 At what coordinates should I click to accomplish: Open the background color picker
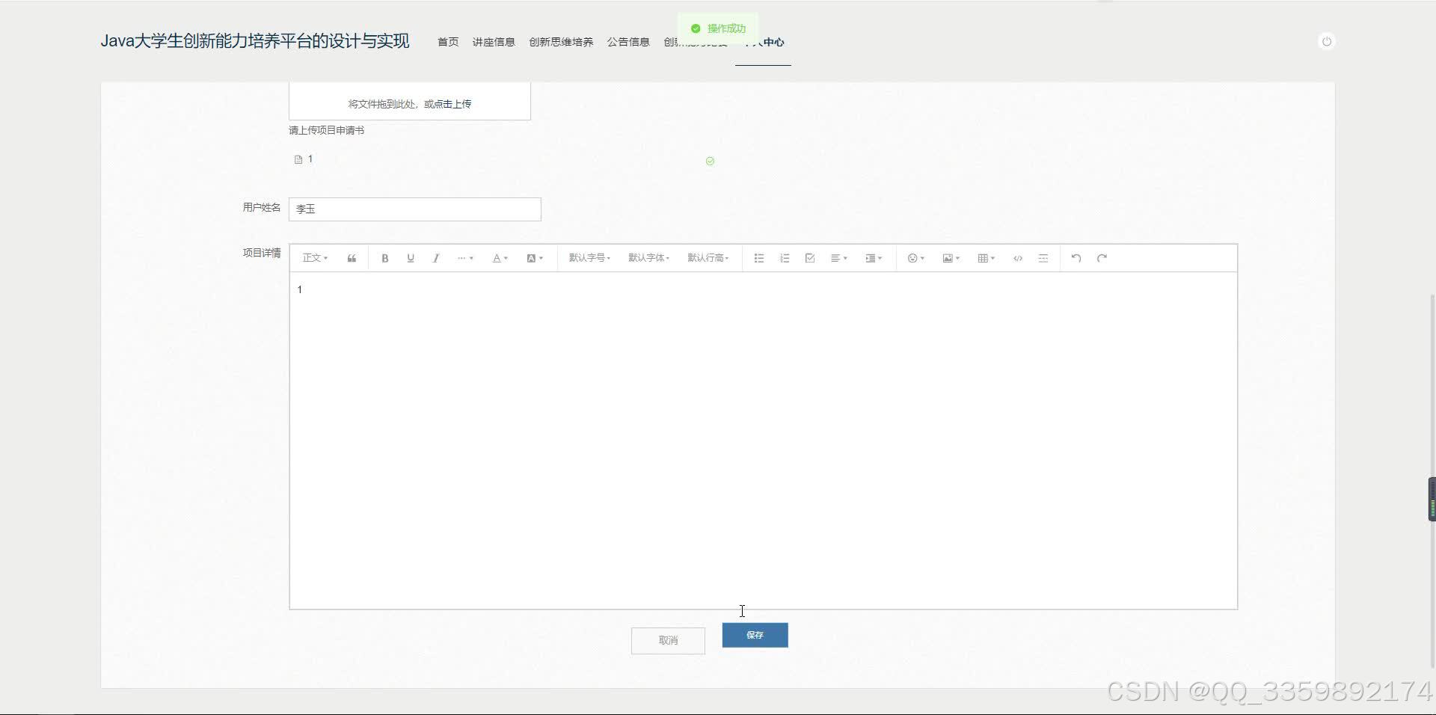click(x=535, y=258)
